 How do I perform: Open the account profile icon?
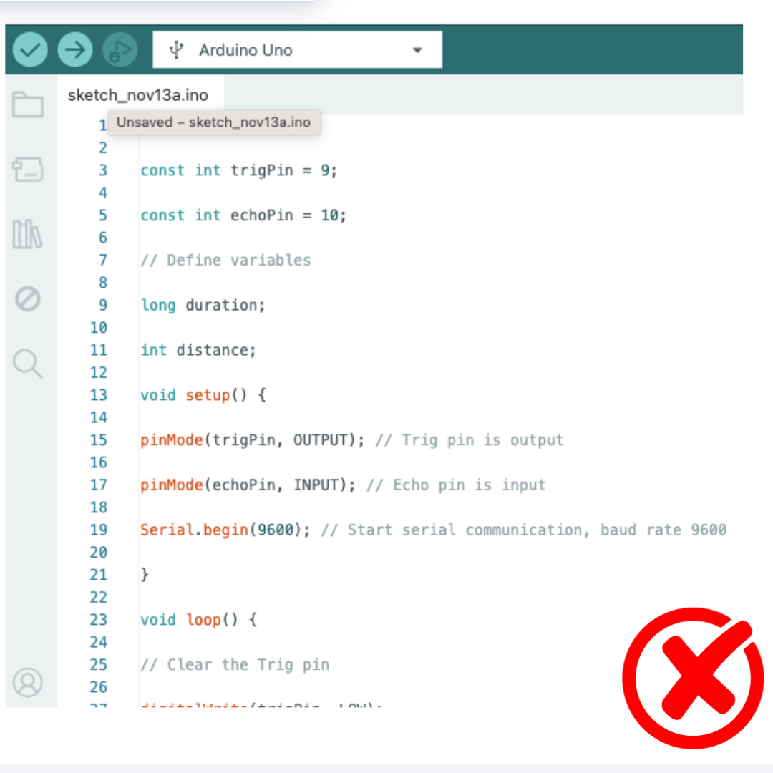coord(28,682)
